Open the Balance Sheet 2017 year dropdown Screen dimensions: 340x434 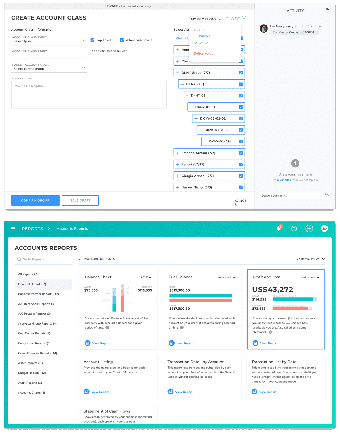(146, 277)
